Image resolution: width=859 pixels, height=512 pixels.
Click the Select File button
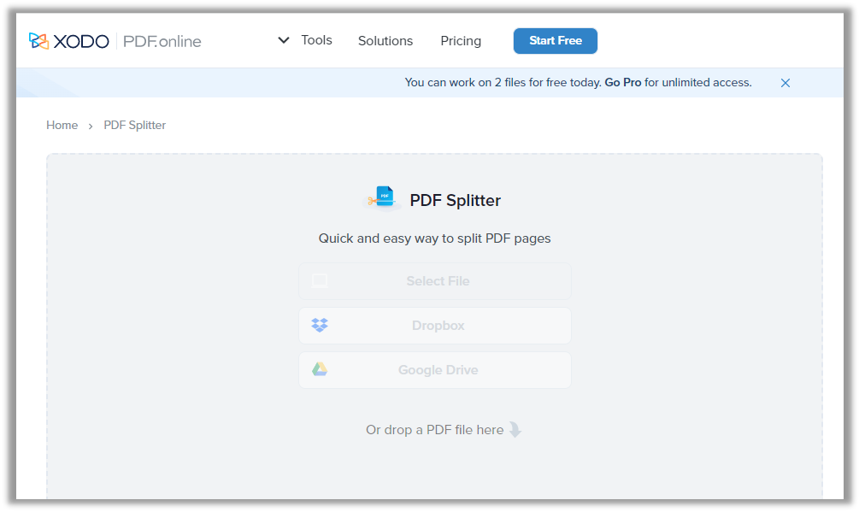(x=435, y=281)
